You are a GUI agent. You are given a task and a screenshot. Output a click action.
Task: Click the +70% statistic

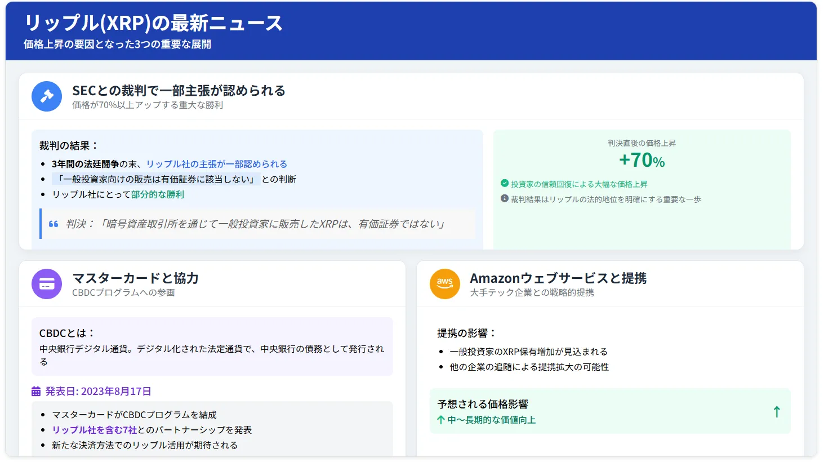pos(643,161)
